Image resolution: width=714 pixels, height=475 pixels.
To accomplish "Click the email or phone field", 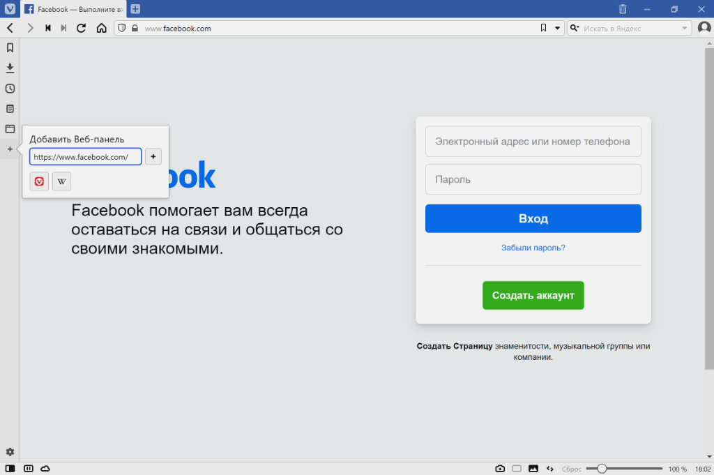I will coord(533,142).
